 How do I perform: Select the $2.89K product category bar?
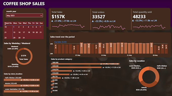click(x=53, y=81)
